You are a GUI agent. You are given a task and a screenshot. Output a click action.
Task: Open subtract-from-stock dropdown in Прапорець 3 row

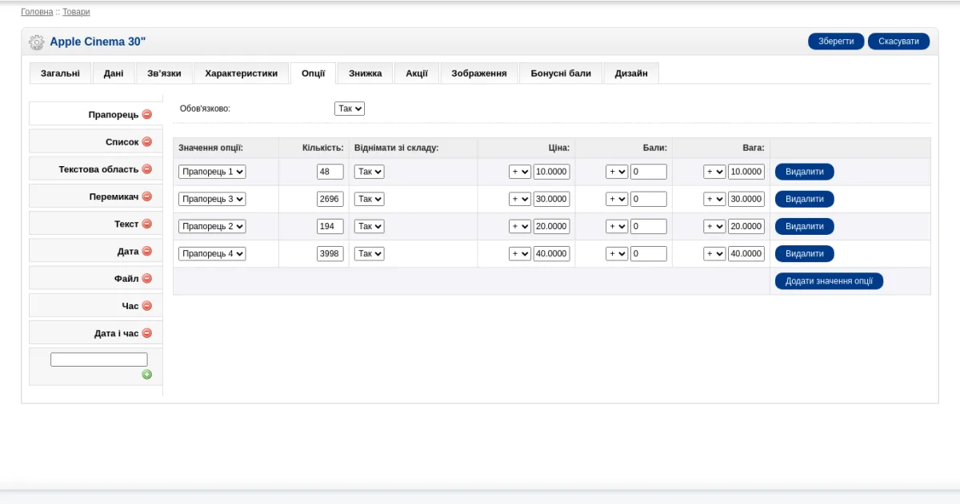click(x=369, y=199)
